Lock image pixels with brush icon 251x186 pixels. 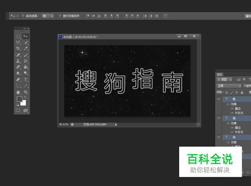click(232, 92)
